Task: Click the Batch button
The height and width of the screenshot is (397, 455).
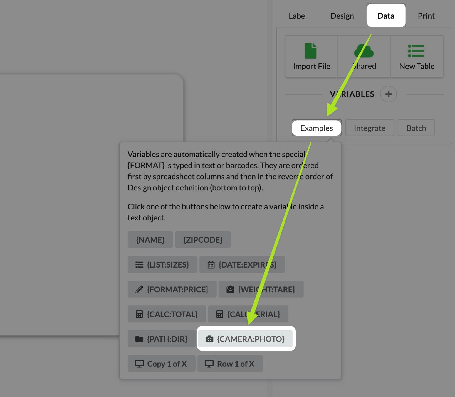Action: [416, 128]
